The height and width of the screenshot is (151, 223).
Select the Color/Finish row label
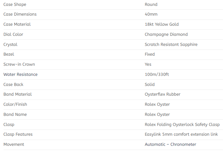15,104
